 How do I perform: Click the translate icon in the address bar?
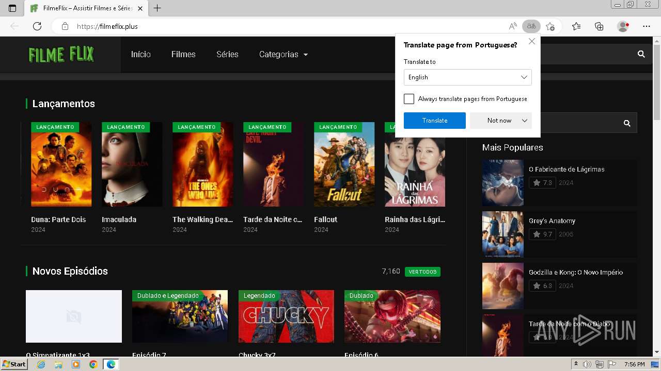(531, 26)
